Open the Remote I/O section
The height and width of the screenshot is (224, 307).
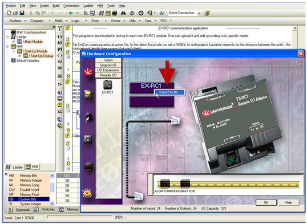[108, 75]
